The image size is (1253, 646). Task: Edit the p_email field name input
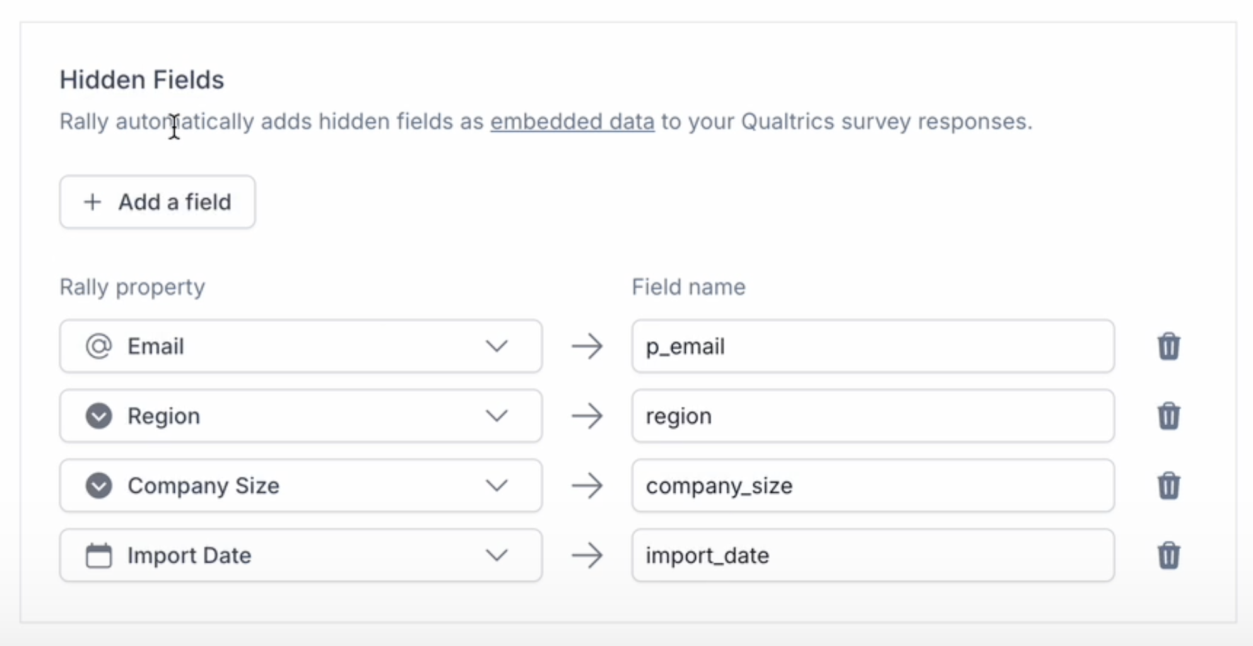tap(873, 346)
